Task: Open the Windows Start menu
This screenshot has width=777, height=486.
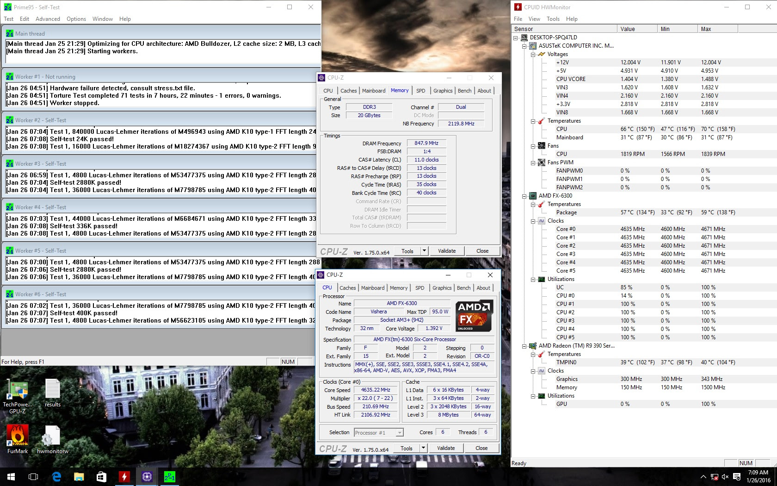Action: [11, 477]
